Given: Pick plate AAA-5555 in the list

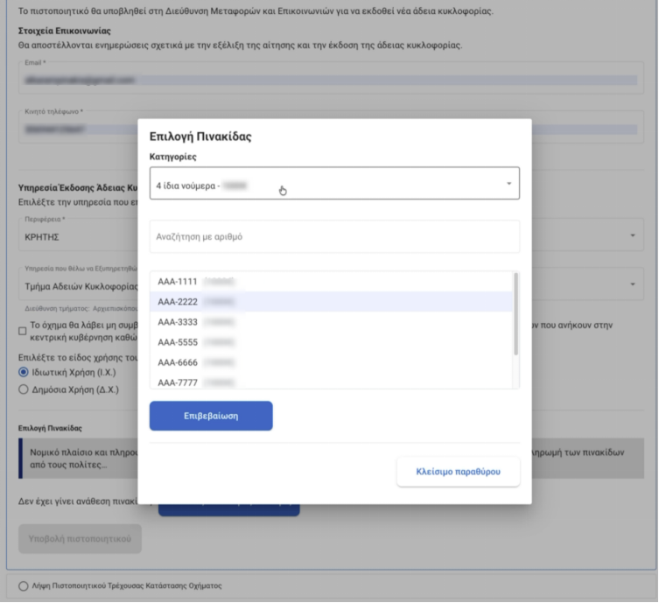Looking at the screenshot, I should (331, 342).
